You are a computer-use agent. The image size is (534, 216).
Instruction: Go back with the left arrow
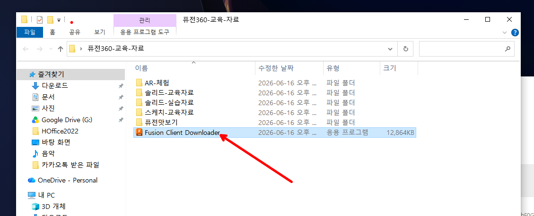[26, 49]
